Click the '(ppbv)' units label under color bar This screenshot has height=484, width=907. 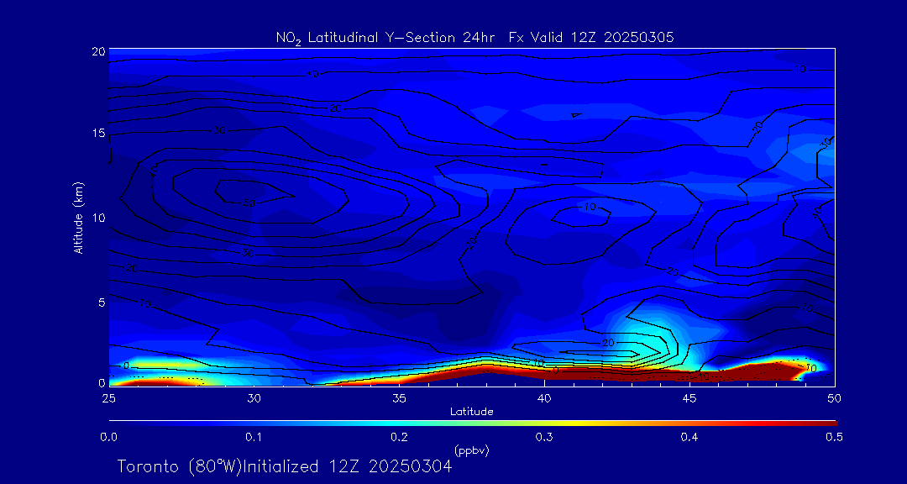click(471, 450)
